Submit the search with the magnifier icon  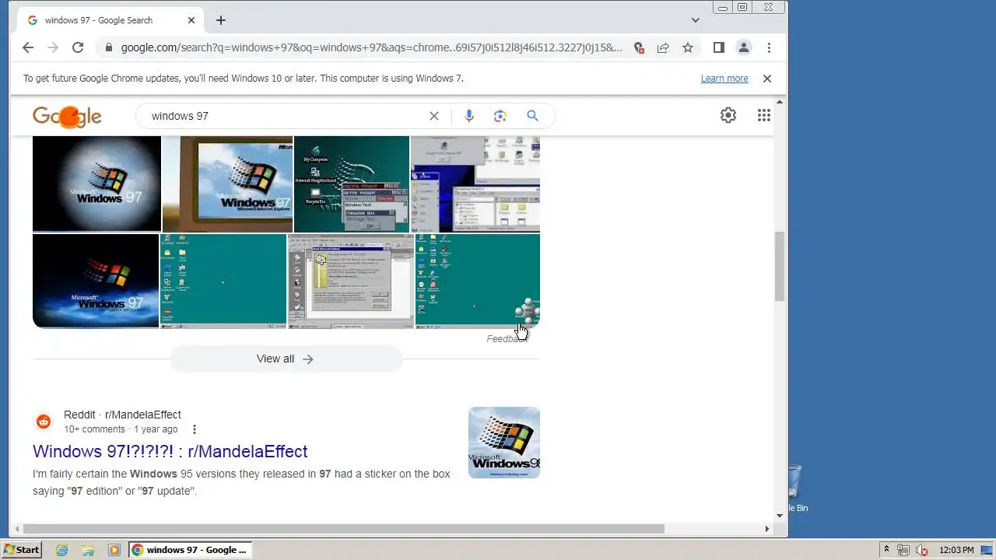pos(532,116)
